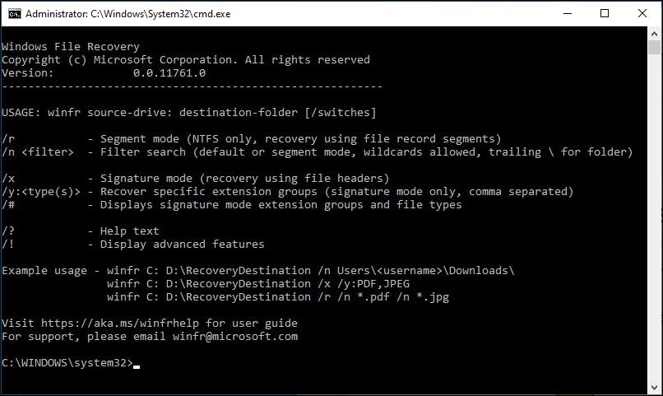This screenshot has width=663, height=396.
Task: Close the Administrator cmd.exe window
Action: click(642, 13)
